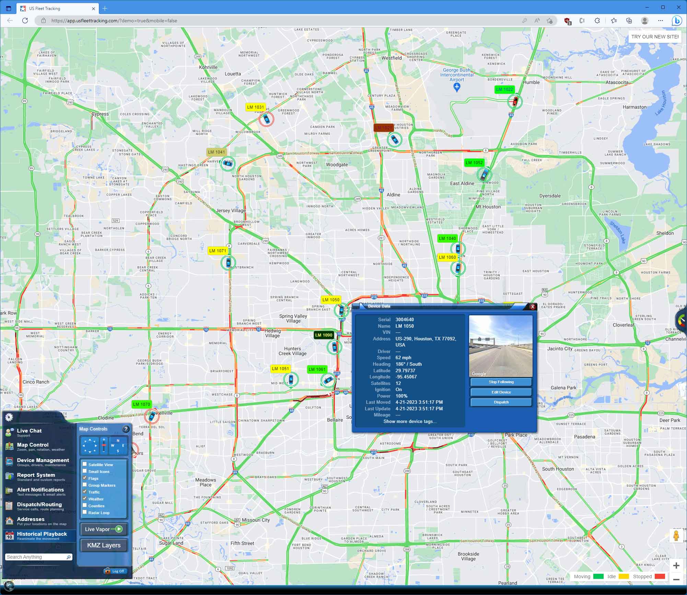Click the LM 1022 red vehicle marker
687x595 pixels.
[515, 101]
